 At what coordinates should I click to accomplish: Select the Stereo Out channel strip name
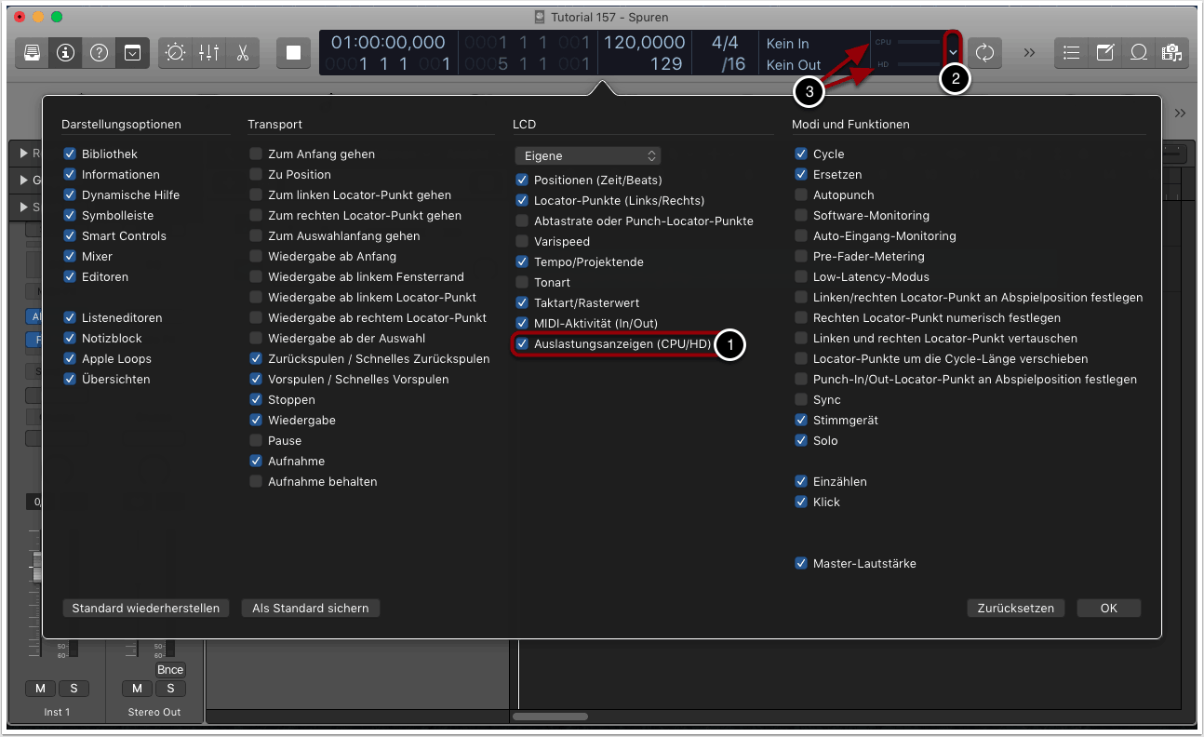click(x=154, y=712)
